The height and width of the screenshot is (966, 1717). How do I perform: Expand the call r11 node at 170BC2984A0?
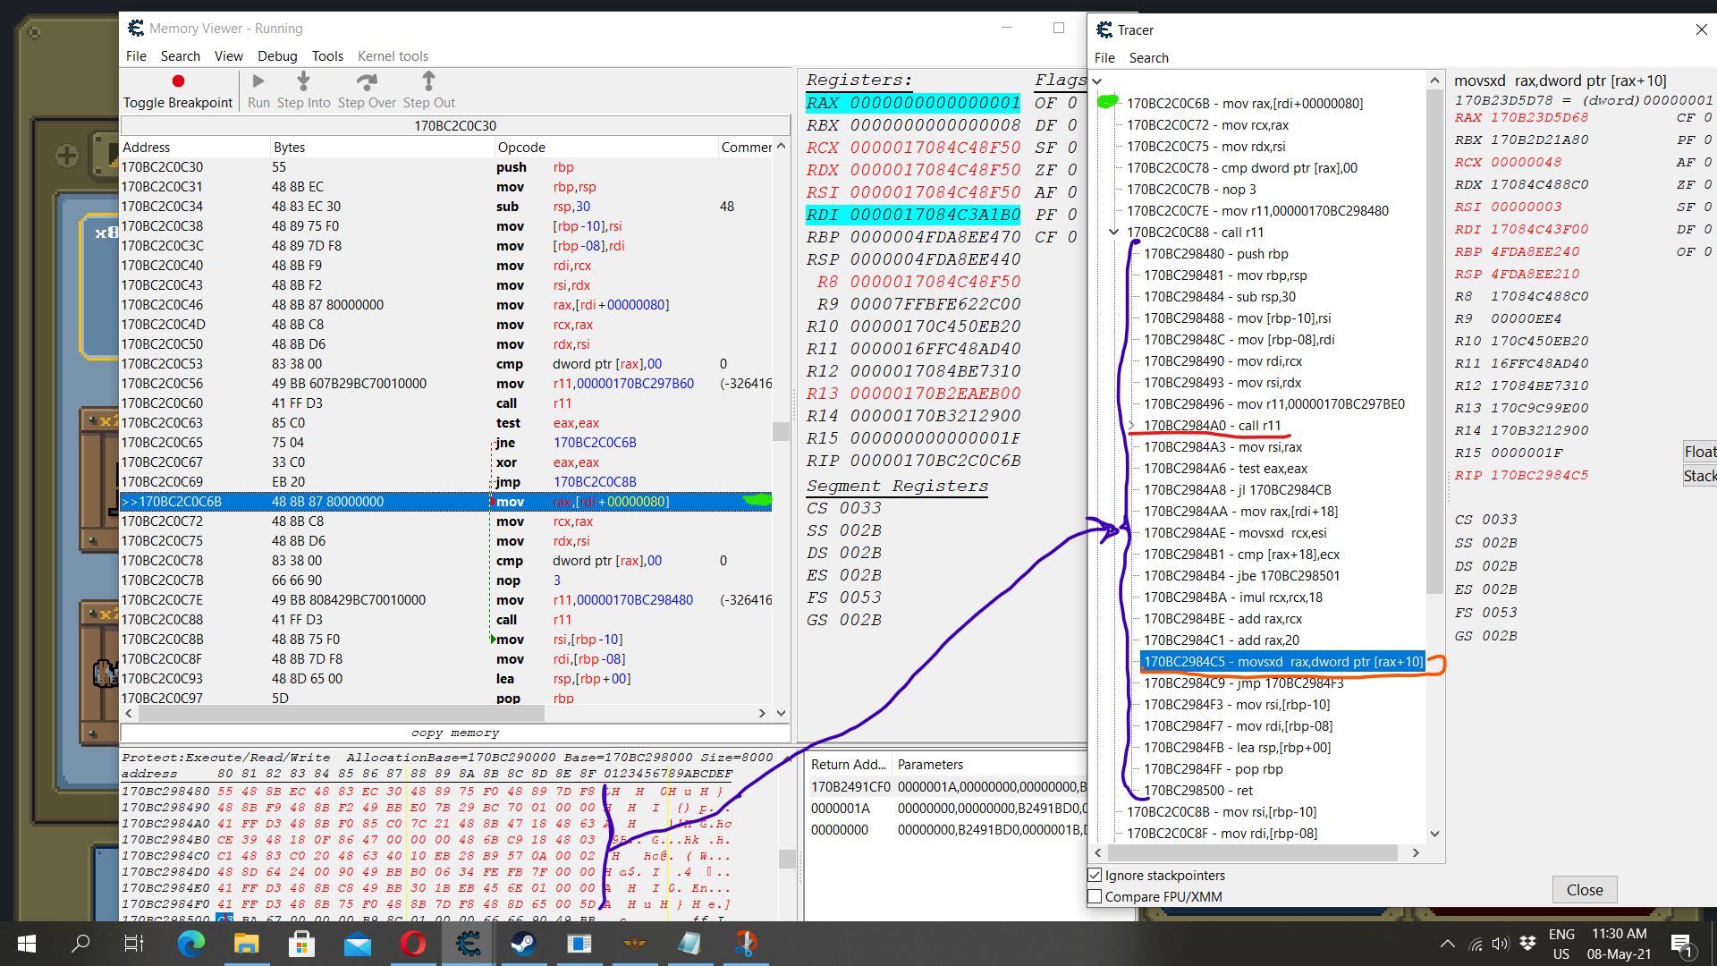coord(1131,426)
